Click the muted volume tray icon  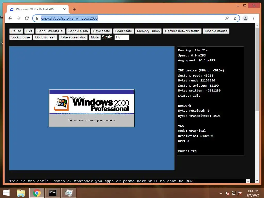[227, 193]
